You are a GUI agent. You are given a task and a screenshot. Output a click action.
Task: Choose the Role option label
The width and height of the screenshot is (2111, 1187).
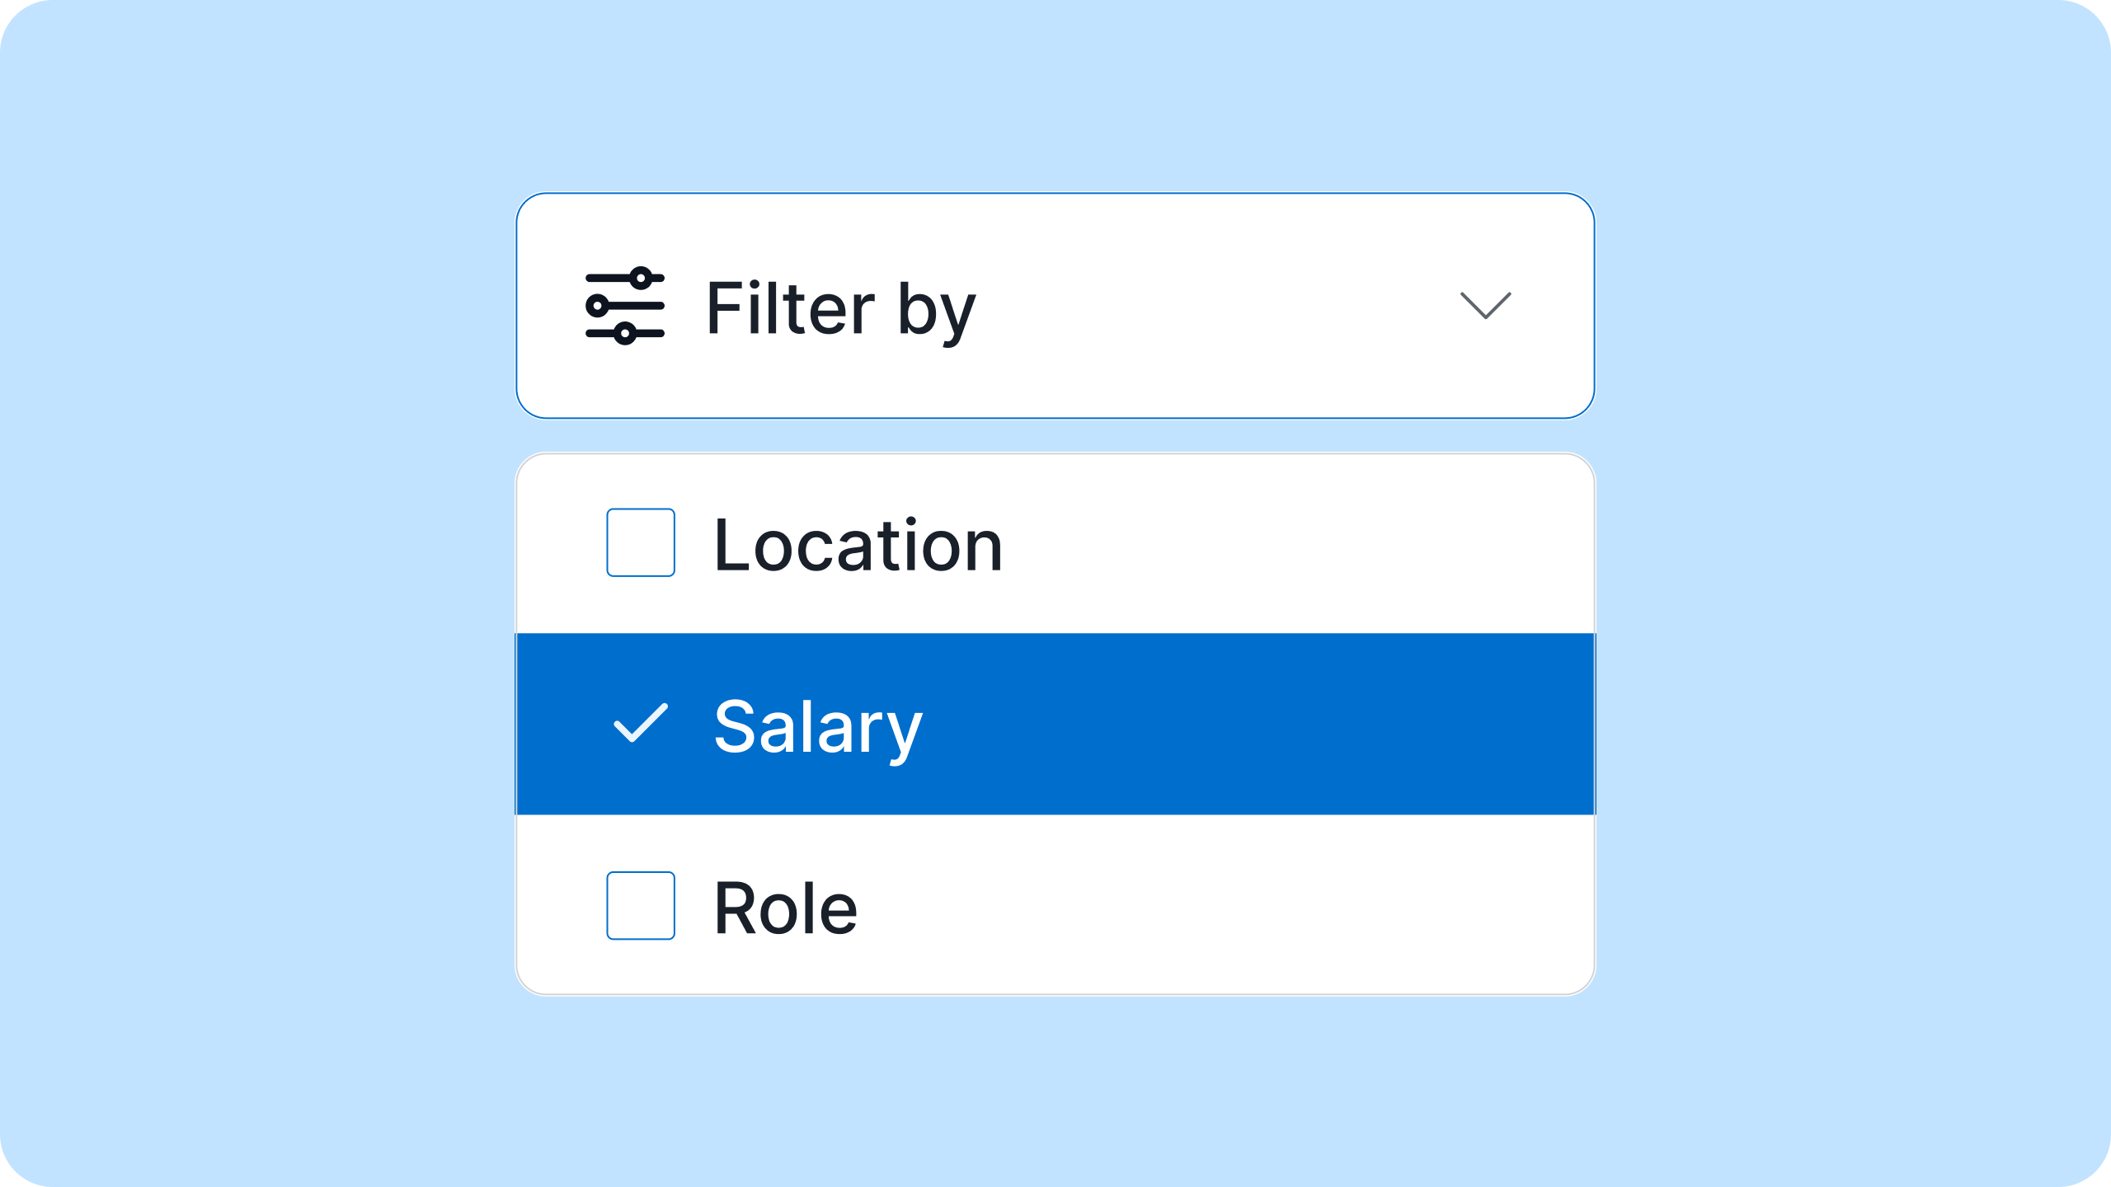click(785, 908)
